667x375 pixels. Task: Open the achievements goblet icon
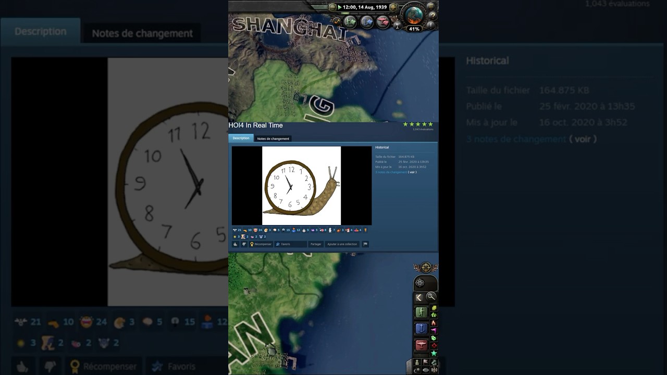pyautogui.click(x=398, y=25)
